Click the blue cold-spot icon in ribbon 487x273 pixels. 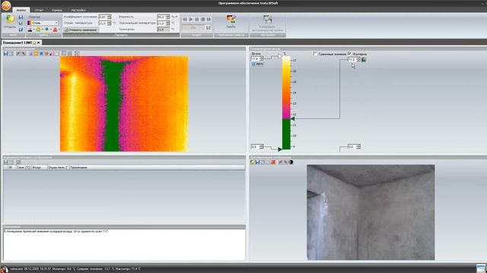click(x=46, y=30)
